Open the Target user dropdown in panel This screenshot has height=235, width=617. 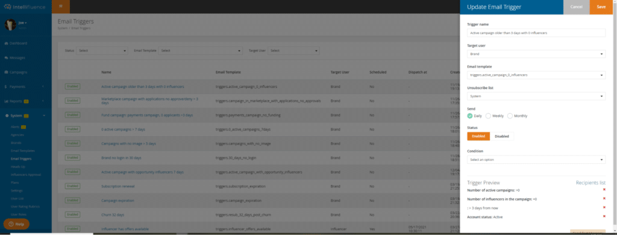(x=536, y=54)
